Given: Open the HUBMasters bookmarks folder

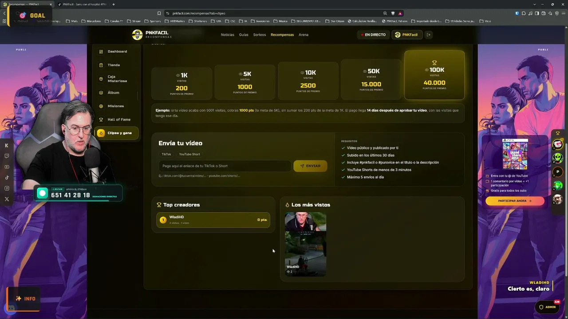Looking at the screenshot, I should point(174,21).
